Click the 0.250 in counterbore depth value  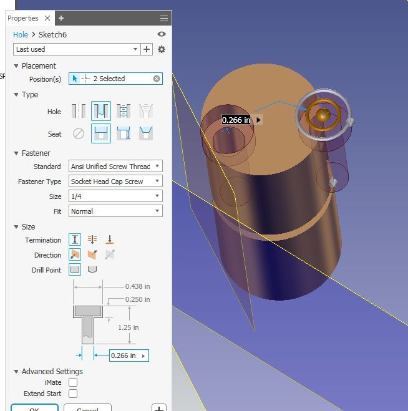click(137, 299)
